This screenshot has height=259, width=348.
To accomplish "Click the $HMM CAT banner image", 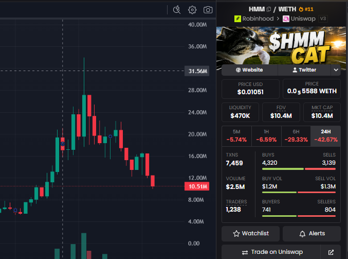I will tap(281, 46).
